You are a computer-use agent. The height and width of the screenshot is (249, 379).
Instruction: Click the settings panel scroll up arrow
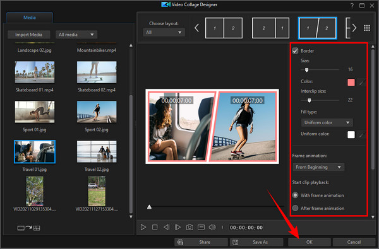[x=373, y=46]
